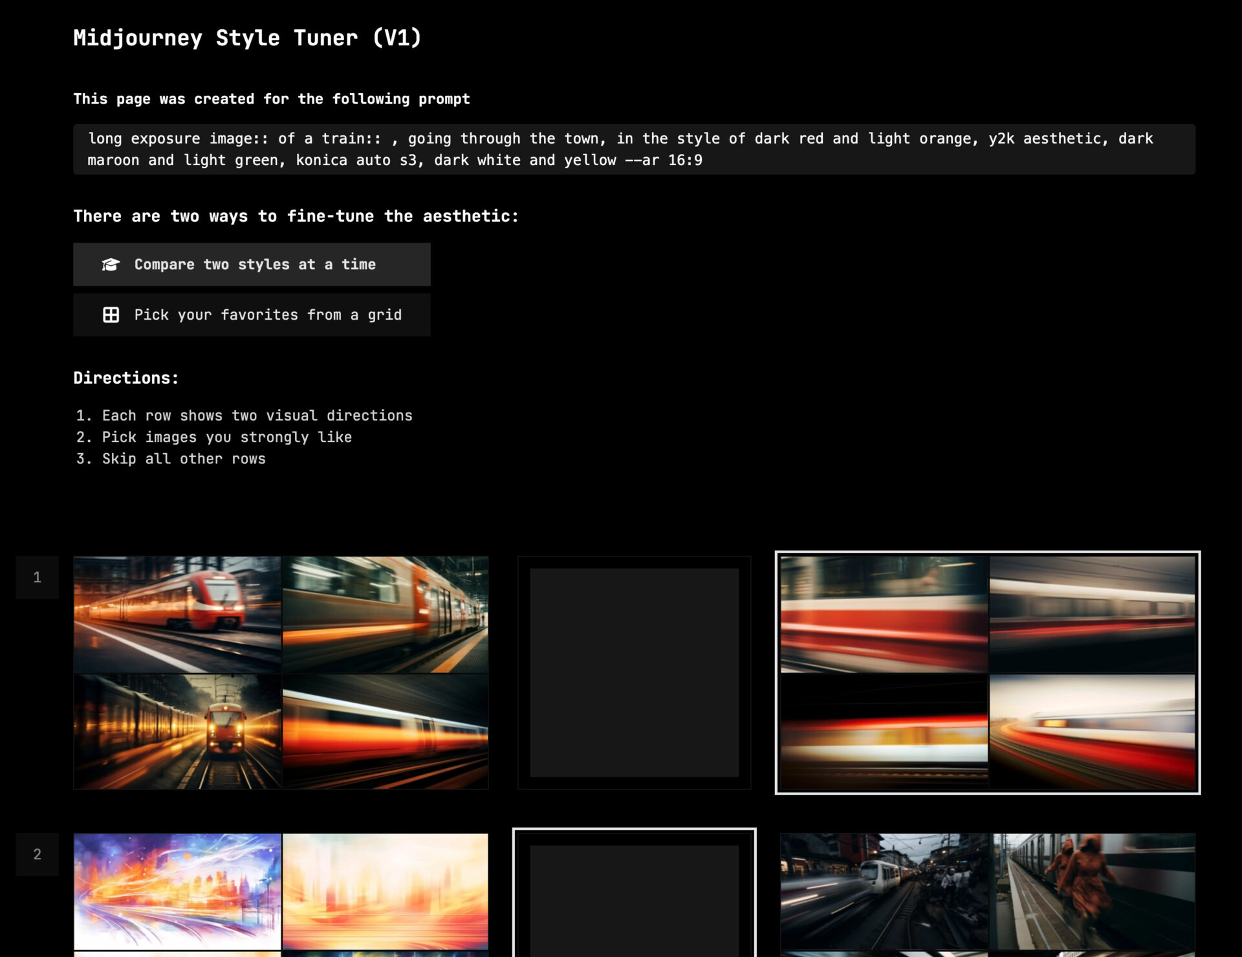This screenshot has height=957, width=1242.
Task: Choose row 1 right blurred train set
Action: [x=987, y=673]
